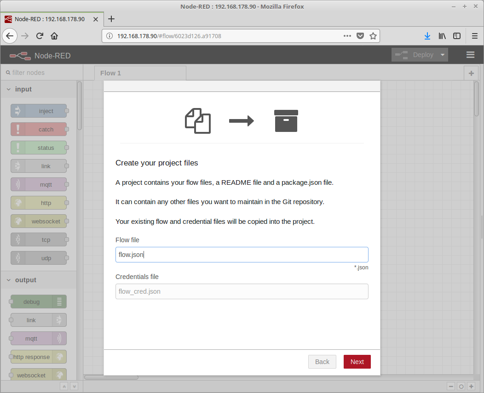The height and width of the screenshot is (393, 484).
Task: Click the Flow file input field
Action: click(242, 255)
